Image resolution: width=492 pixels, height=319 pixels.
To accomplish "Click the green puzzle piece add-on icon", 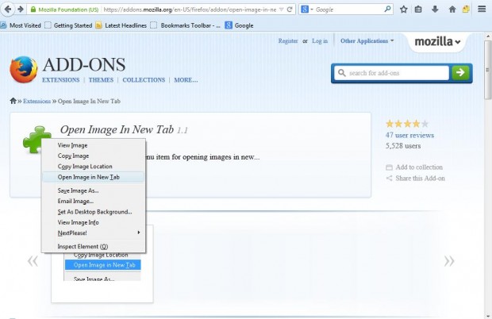I will [x=37, y=140].
